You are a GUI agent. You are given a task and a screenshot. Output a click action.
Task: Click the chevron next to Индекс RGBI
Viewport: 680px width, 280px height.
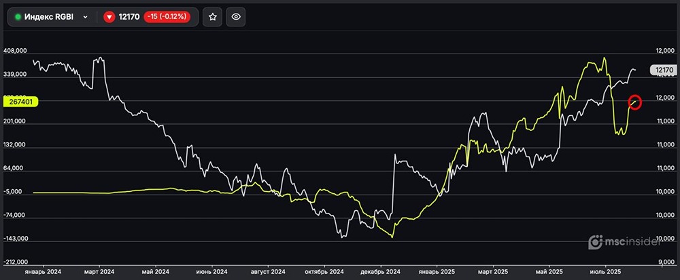tap(85, 17)
